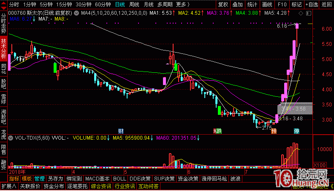Screen dimensions: 334x191
Task: Open the round icon beside VOL-TDX indicator
Action: [x=11, y=138]
